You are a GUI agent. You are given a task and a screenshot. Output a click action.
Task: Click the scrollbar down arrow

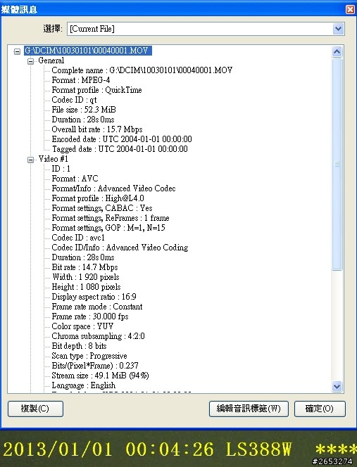coord(337,387)
